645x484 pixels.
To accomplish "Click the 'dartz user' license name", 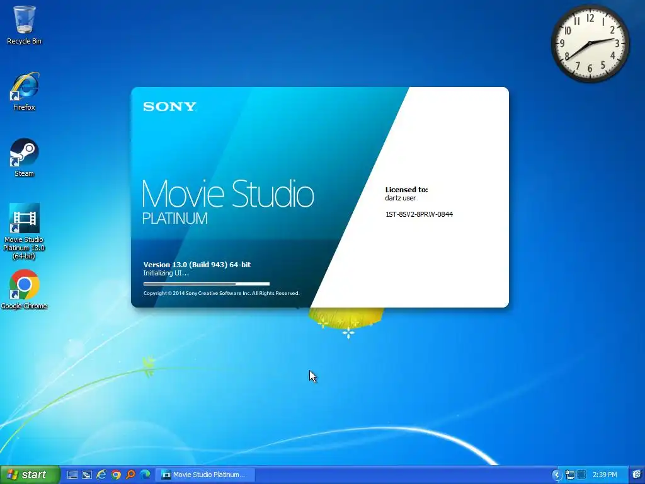I will coord(400,198).
